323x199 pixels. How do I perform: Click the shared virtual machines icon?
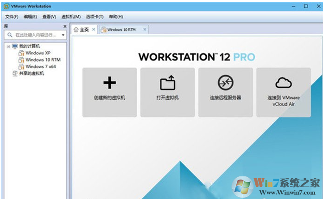tap(15, 73)
